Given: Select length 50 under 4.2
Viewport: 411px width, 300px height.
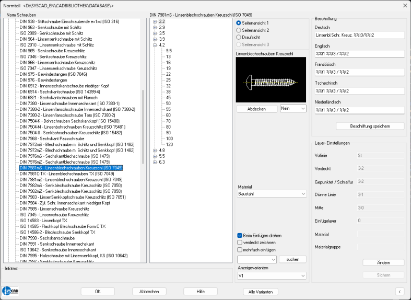Looking at the screenshot, I should [168, 103].
